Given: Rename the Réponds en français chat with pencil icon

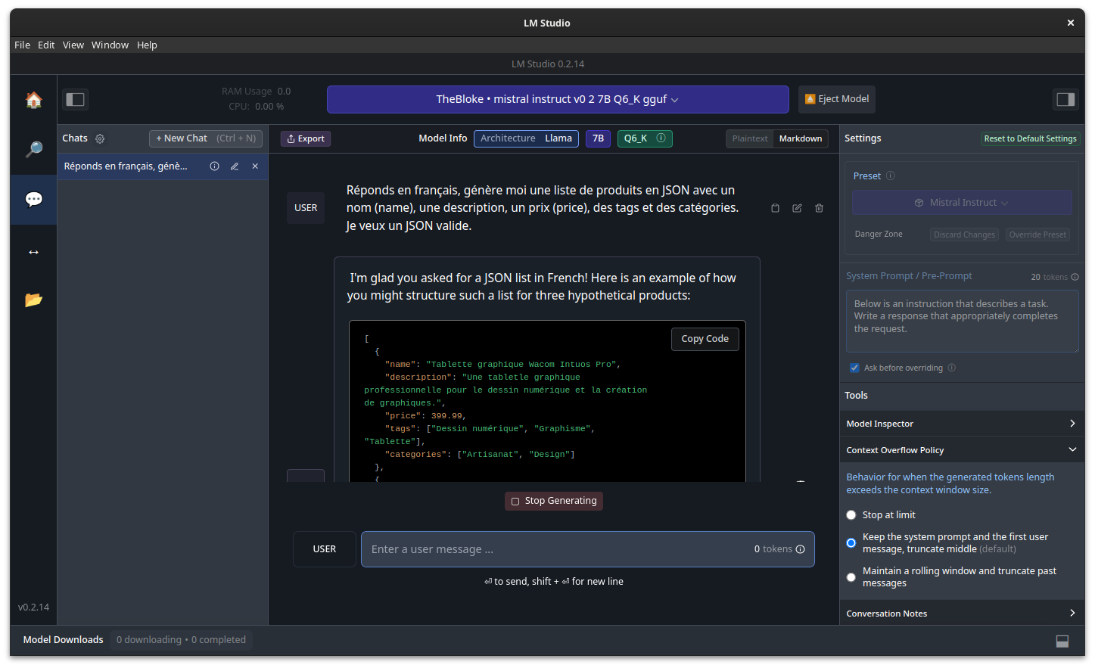Looking at the screenshot, I should pos(235,166).
